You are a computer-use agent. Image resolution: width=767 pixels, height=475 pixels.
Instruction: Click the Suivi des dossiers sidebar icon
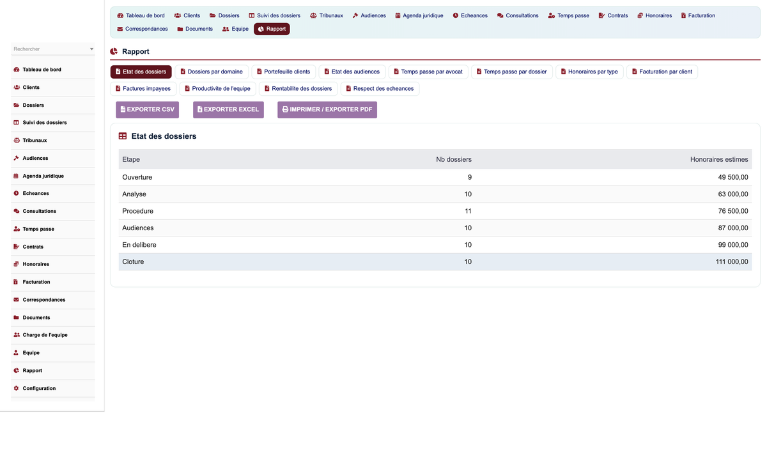pos(16,123)
